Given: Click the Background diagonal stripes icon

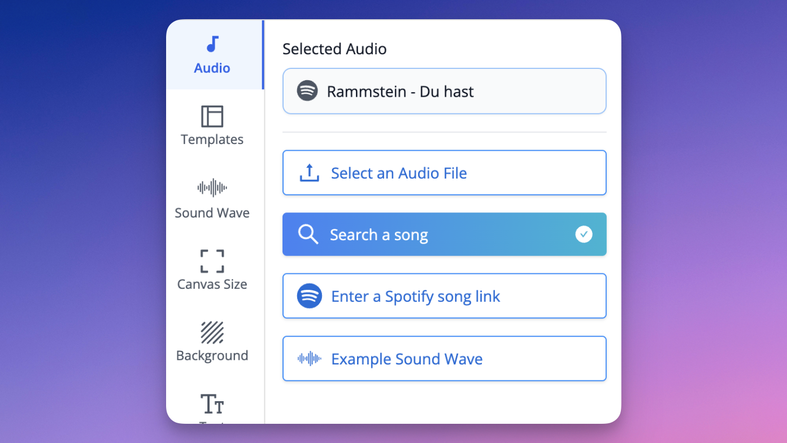Looking at the screenshot, I should (x=212, y=332).
